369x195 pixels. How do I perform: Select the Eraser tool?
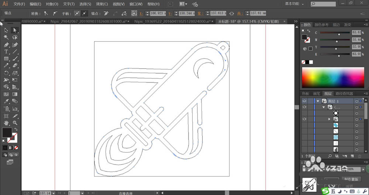point(15,65)
